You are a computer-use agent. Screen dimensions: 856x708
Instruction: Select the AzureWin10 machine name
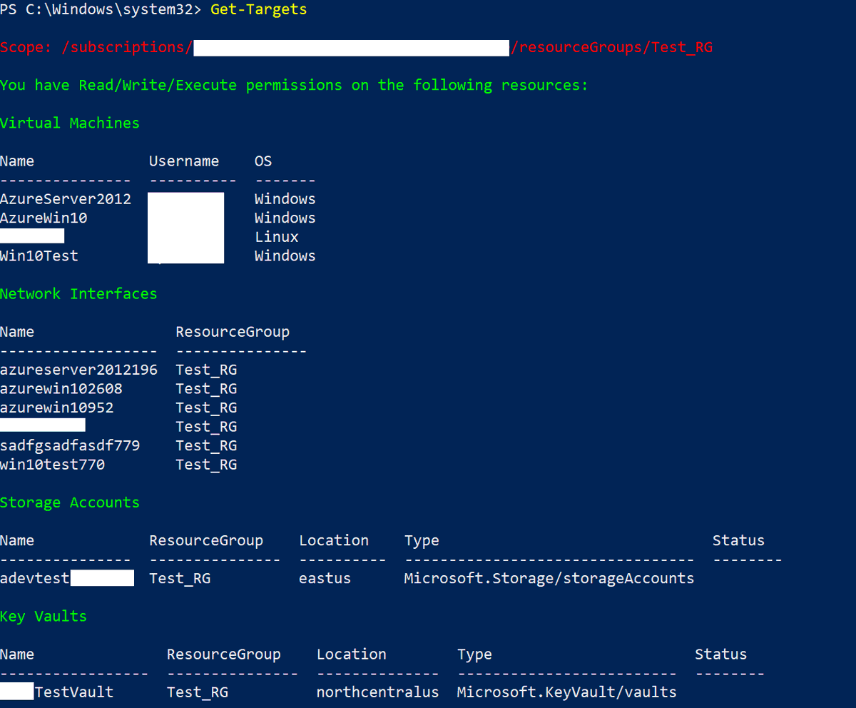[44, 218]
